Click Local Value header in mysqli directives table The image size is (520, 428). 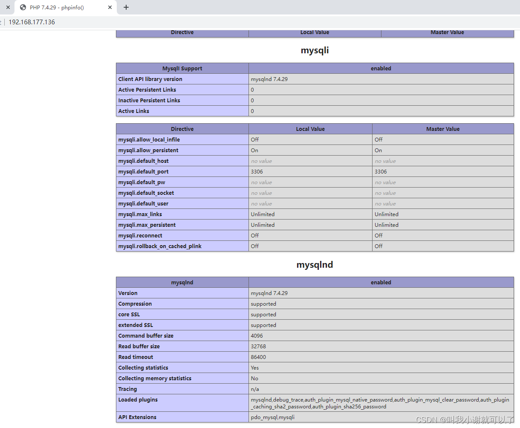[310, 129]
